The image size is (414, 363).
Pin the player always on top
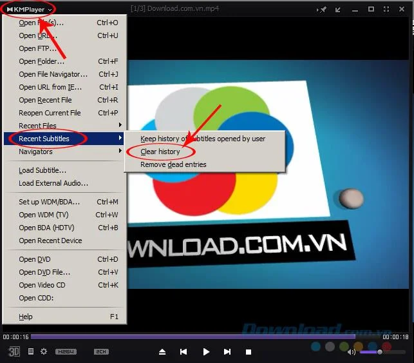pos(321,10)
